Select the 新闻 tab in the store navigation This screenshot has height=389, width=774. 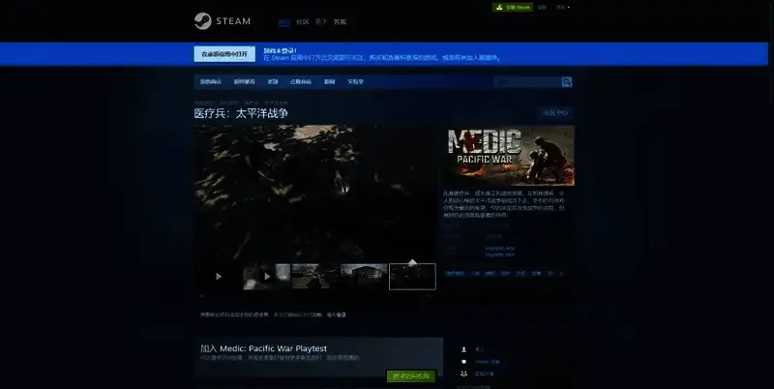click(x=329, y=82)
